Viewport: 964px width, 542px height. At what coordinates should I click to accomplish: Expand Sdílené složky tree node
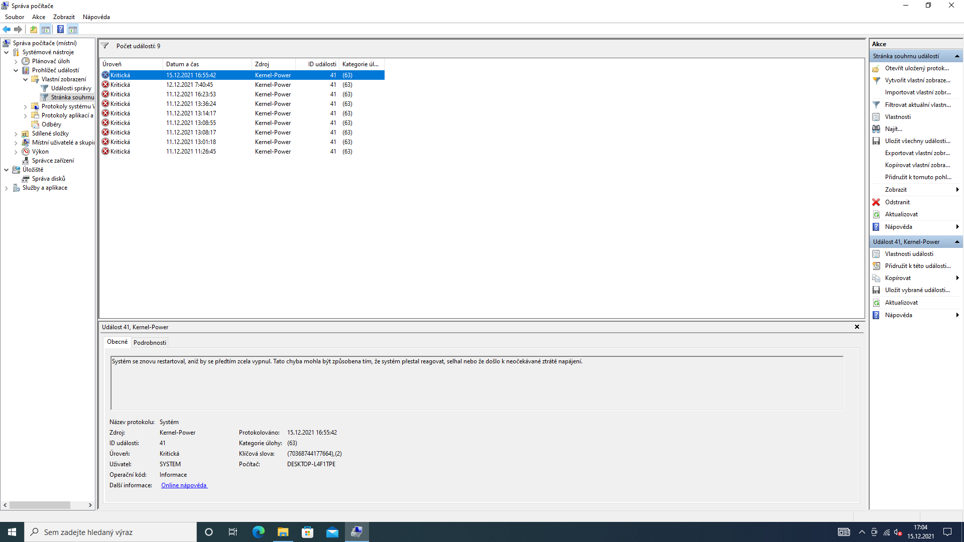16,133
